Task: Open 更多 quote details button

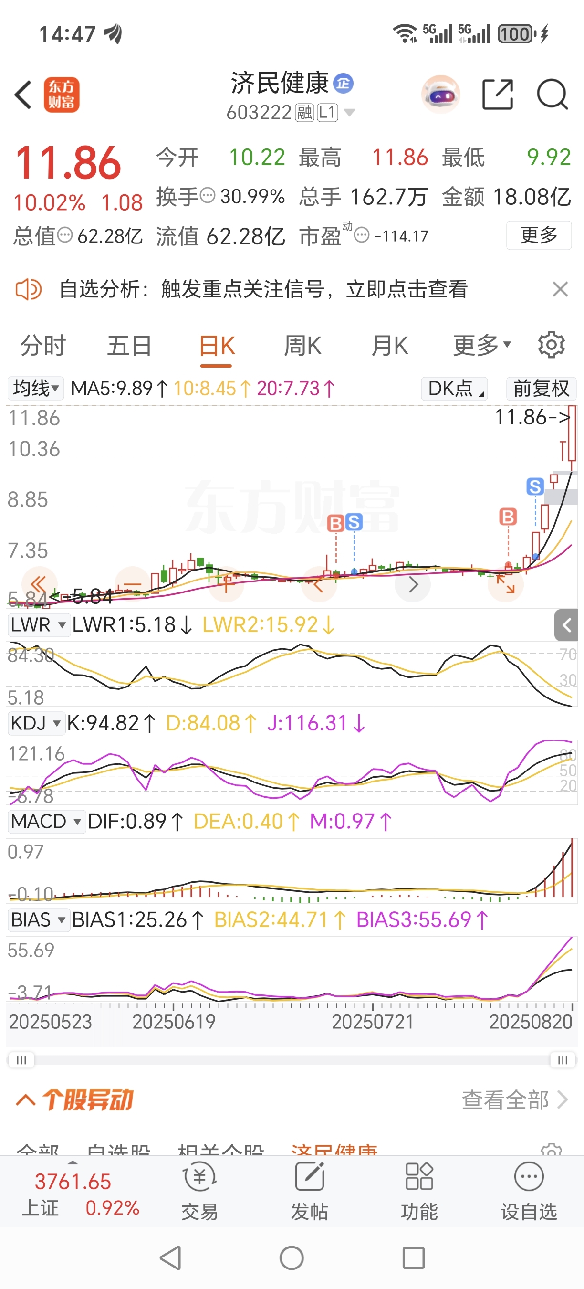Action: (539, 235)
